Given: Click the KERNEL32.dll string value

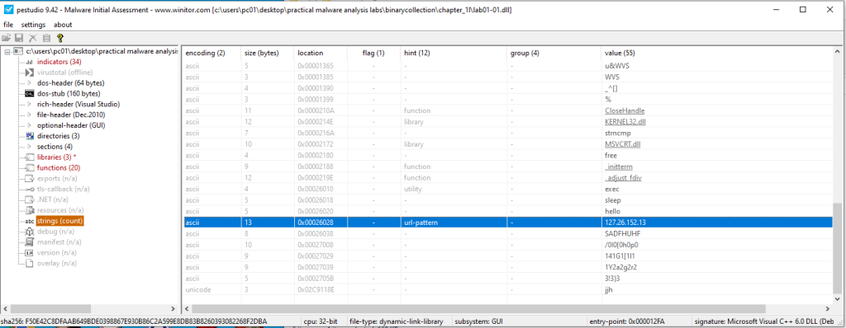Looking at the screenshot, I should tap(626, 121).
